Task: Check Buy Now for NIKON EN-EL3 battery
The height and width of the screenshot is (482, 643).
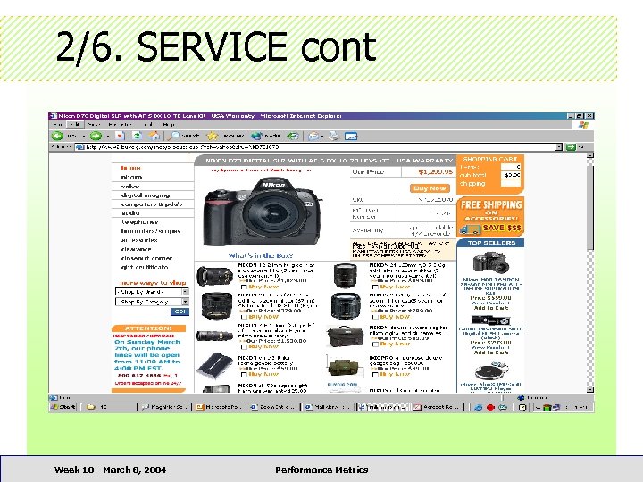Action: pyautogui.click(x=244, y=374)
